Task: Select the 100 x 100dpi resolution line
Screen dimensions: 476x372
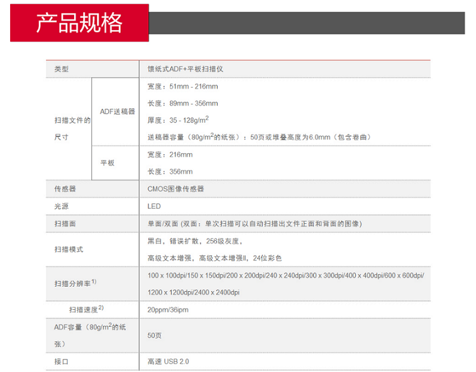Action: pos(285,275)
